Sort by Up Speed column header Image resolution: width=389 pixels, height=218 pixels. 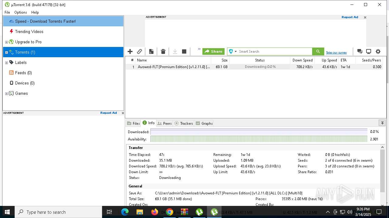click(327, 60)
